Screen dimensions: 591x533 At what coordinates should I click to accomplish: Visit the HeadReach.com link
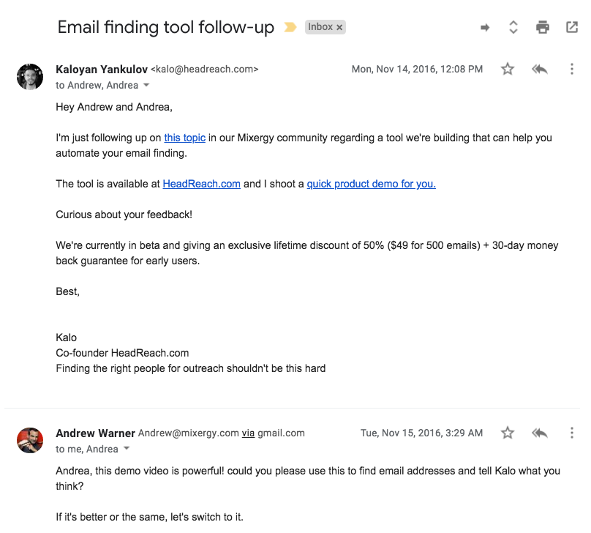(201, 184)
